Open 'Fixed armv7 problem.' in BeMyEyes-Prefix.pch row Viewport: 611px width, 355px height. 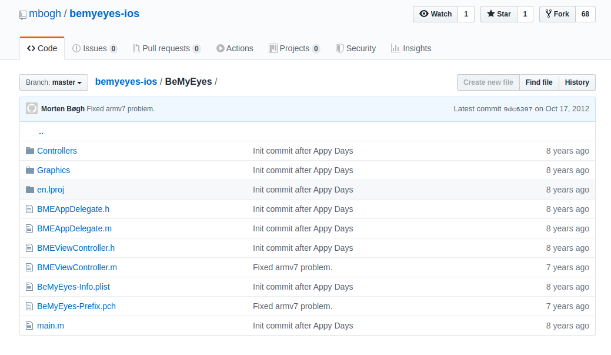293,306
